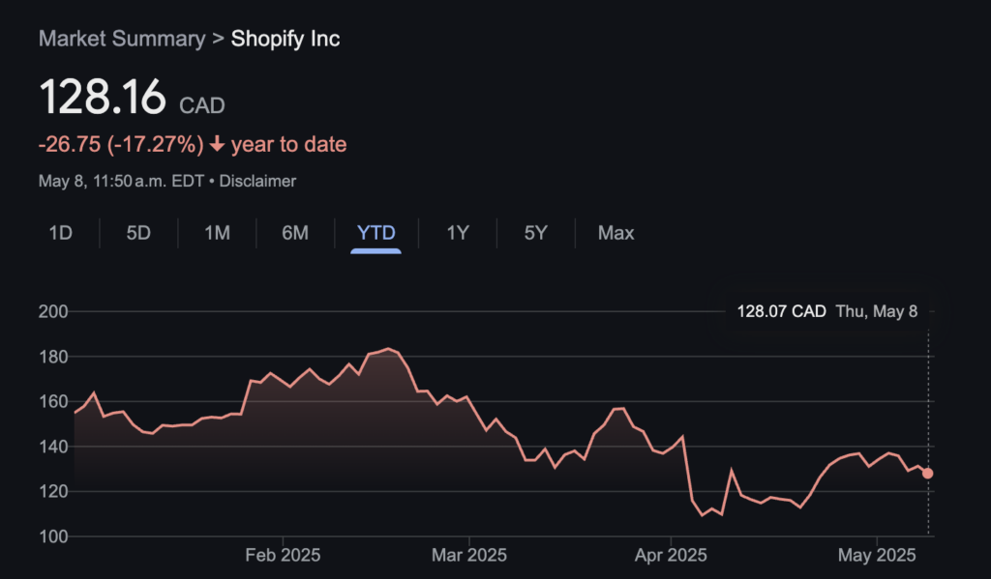Click the 100 y-axis label
This screenshot has height=579, width=991.
point(52,536)
